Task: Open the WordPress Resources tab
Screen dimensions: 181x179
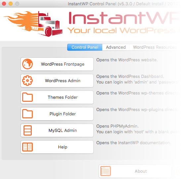Action: pos(155,47)
